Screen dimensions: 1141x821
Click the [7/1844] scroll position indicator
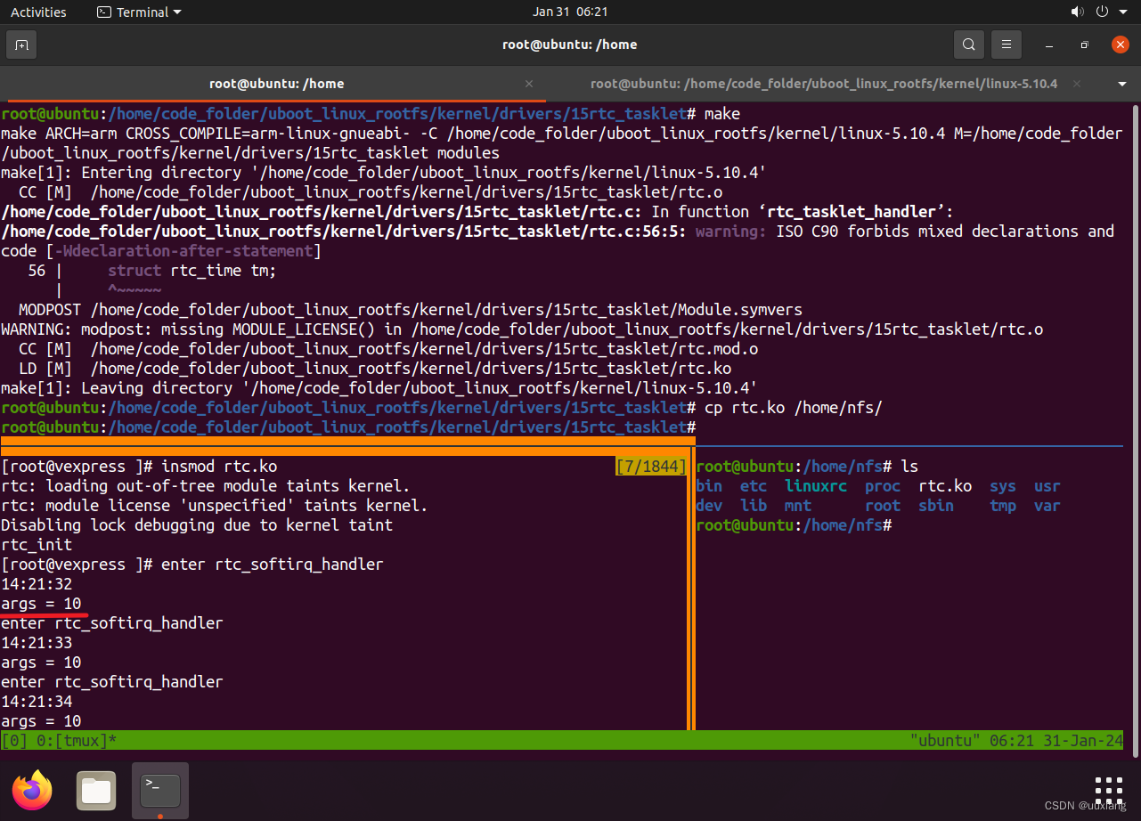[651, 467]
